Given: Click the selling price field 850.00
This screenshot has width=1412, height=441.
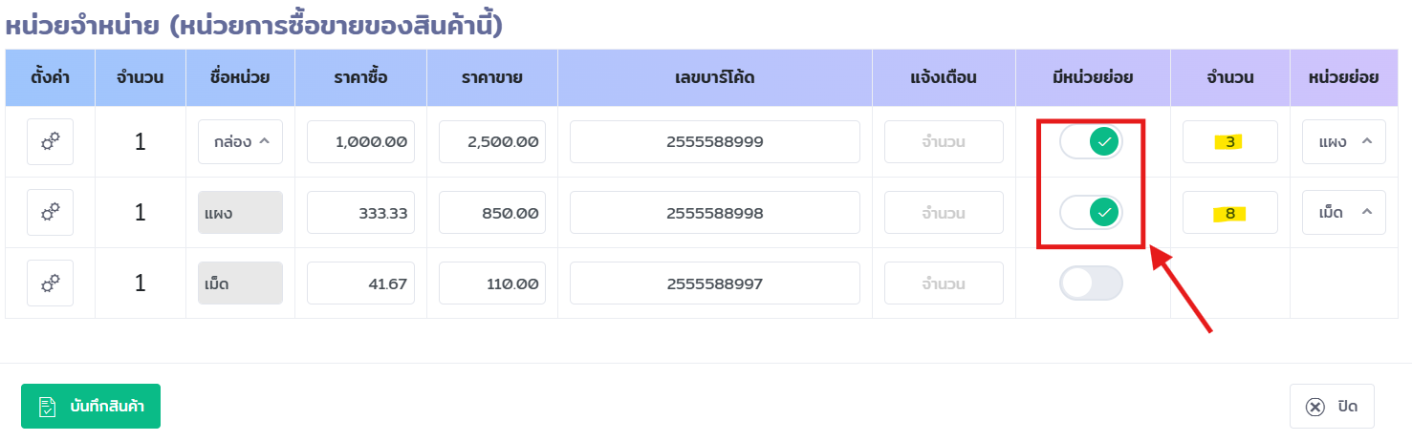Looking at the screenshot, I should point(492,213).
